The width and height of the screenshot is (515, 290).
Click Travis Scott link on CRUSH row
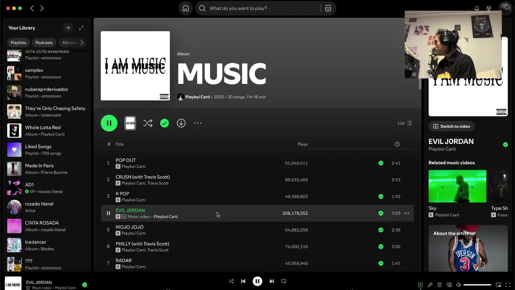coord(158,183)
